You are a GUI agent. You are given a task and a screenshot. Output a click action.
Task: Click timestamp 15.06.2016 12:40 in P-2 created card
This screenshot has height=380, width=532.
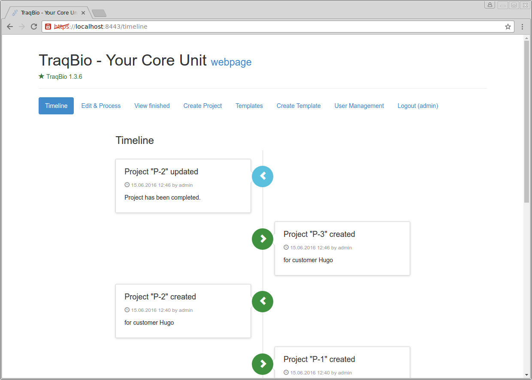[151, 310]
